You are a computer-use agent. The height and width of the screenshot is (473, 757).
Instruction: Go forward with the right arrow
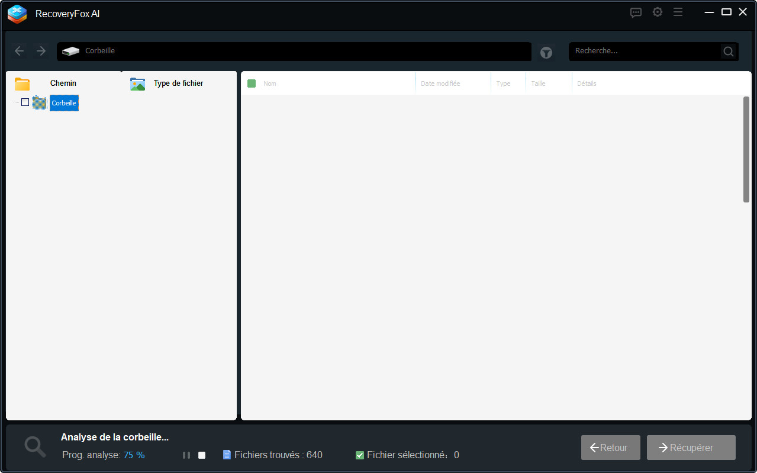coord(41,51)
